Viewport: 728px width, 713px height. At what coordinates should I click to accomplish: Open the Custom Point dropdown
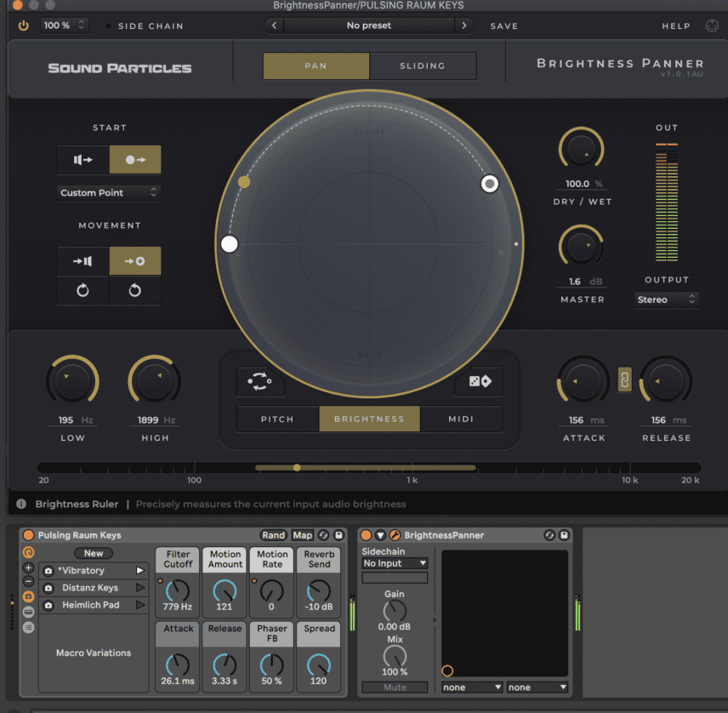pos(109,193)
